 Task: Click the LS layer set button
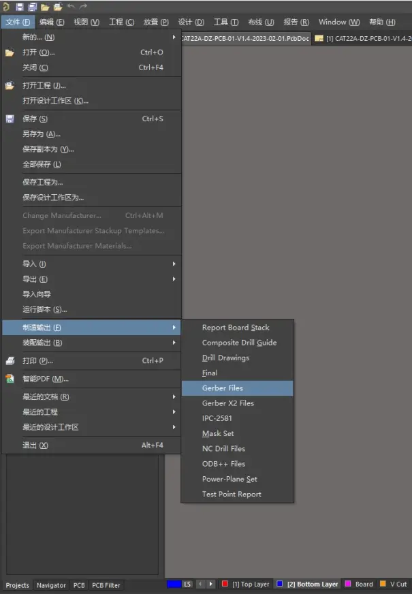[187, 584]
